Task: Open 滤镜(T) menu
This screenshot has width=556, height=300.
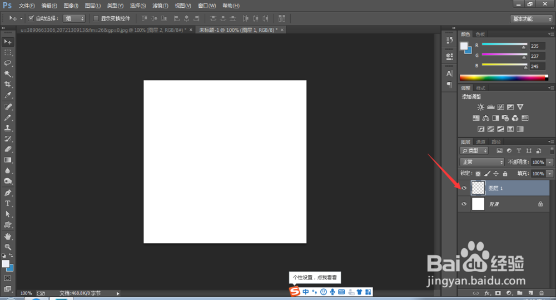Action: pos(160,6)
